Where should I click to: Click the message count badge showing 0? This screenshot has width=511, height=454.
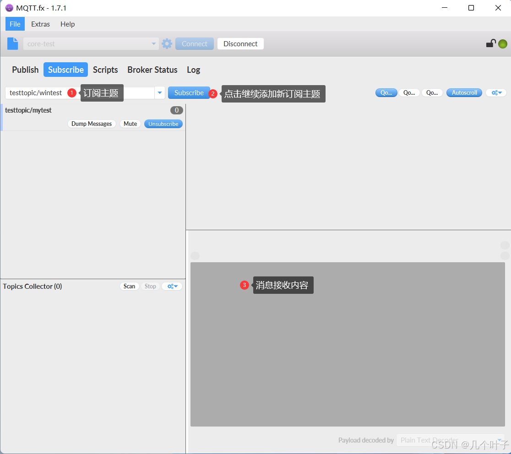click(x=177, y=110)
